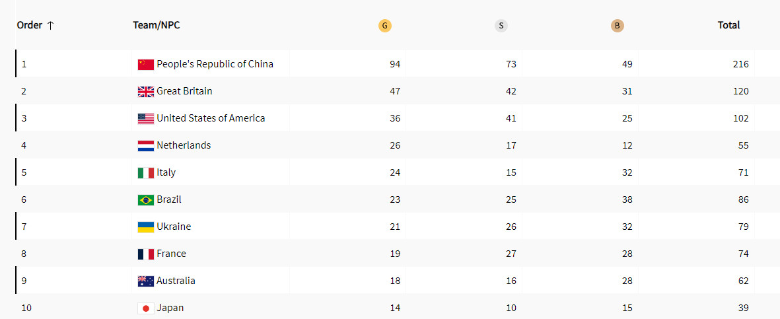The height and width of the screenshot is (319, 780).
Task: Select Great Britain's gold count 47
Action: [395, 91]
